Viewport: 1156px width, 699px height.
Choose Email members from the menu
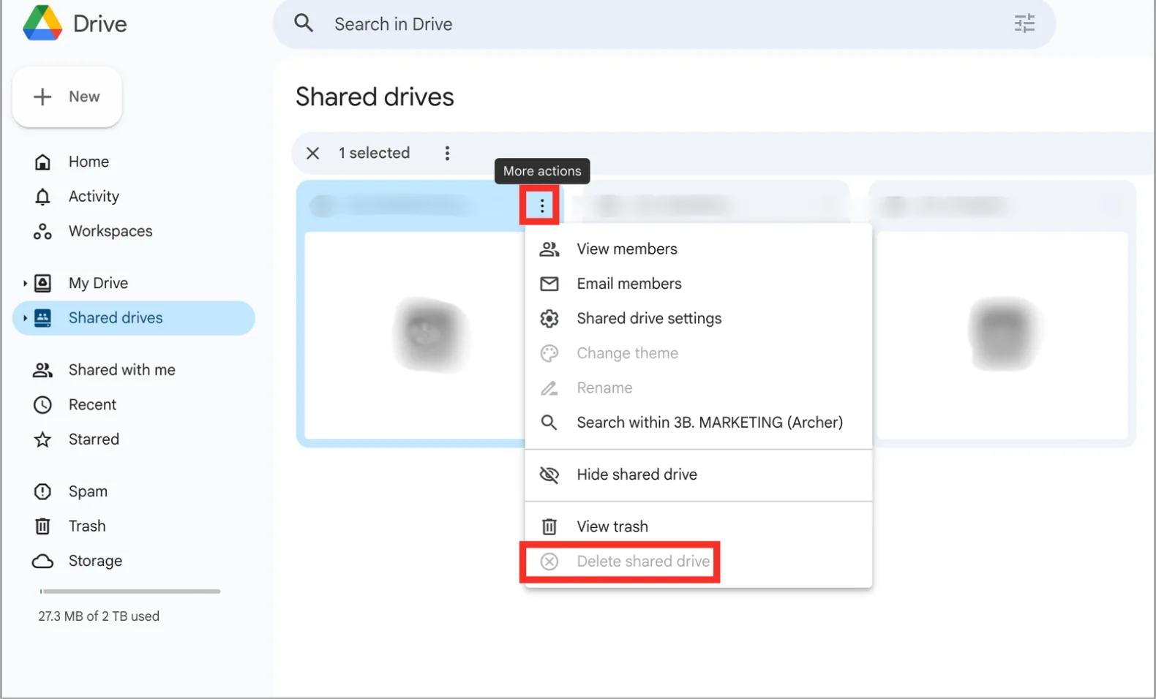coord(699,284)
